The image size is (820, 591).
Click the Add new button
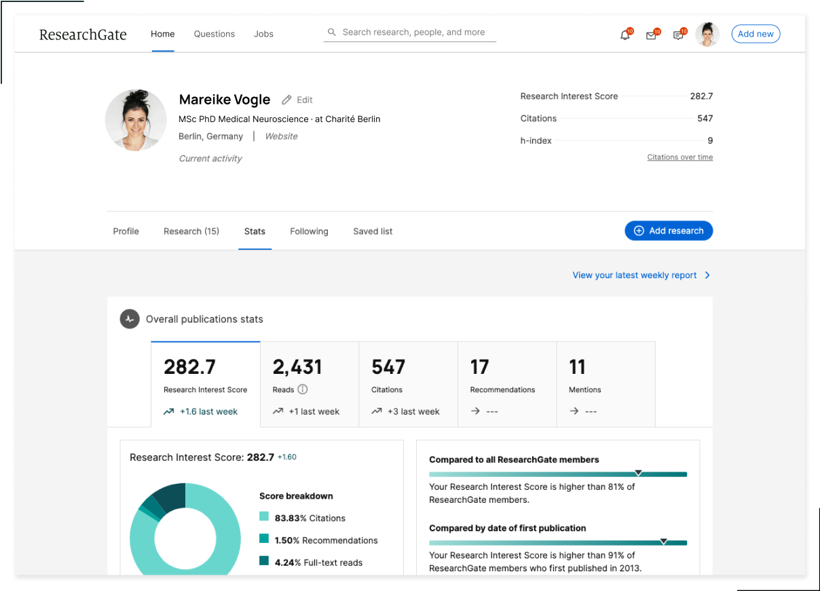click(x=756, y=33)
